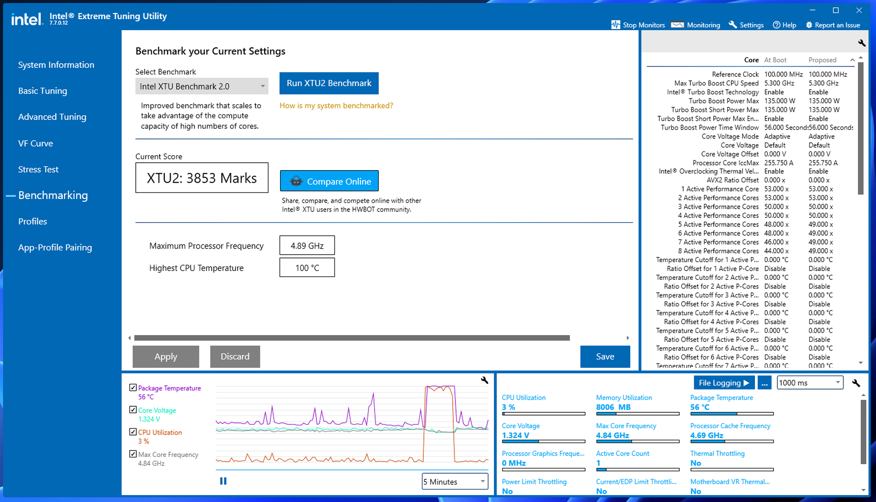Click the wrench icon in graph panel
876x502 pixels.
pos(484,380)
